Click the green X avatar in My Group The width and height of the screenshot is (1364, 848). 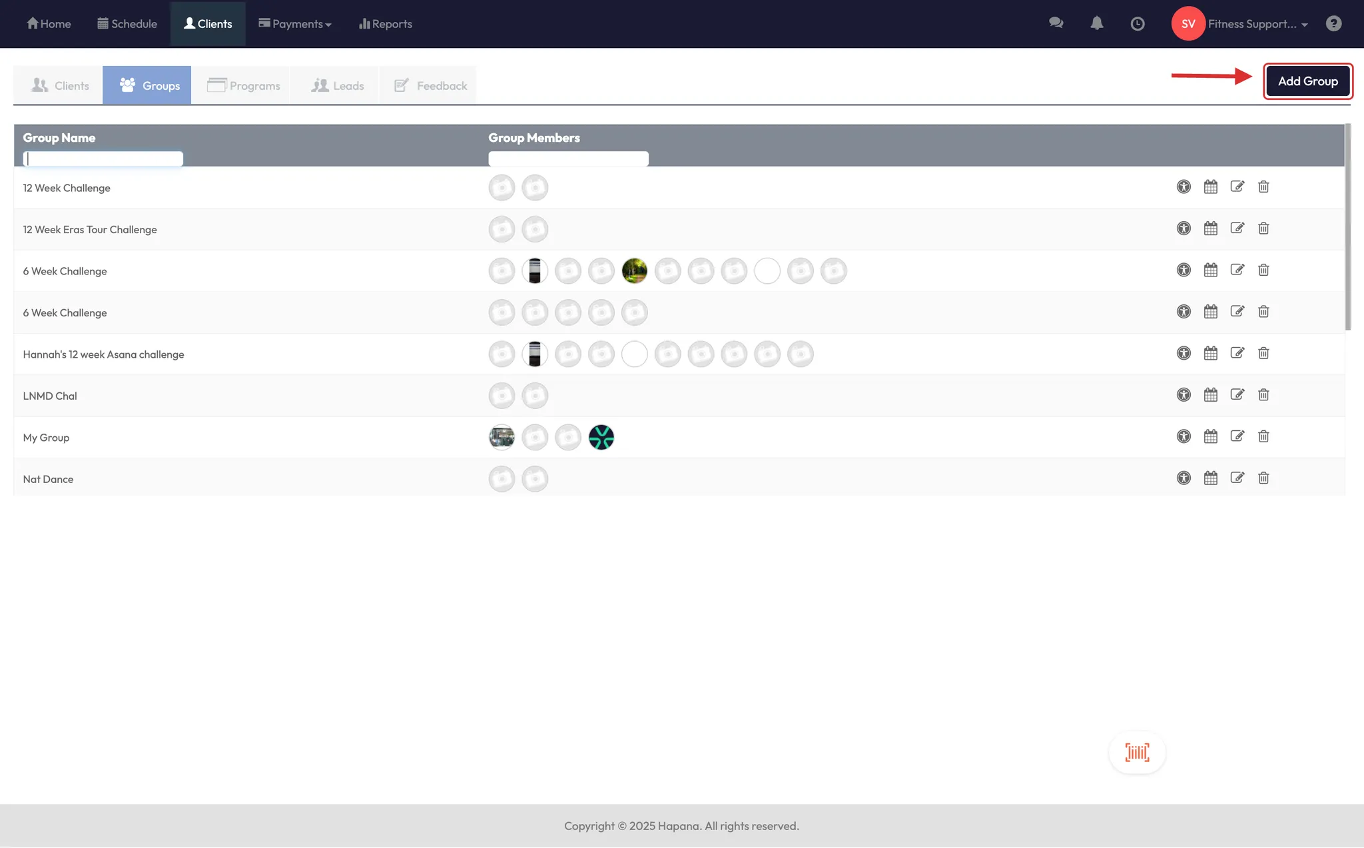[x=601, y=438]
